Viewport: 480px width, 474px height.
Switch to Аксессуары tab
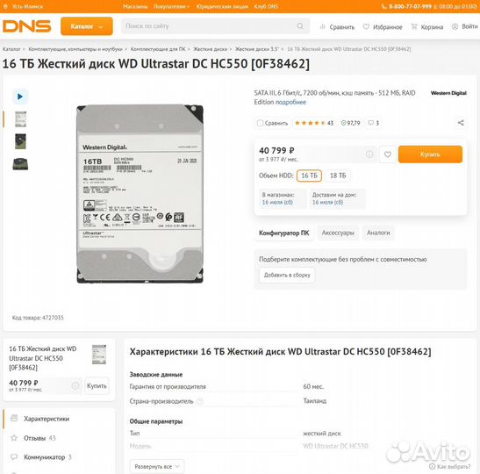(338, 233)
